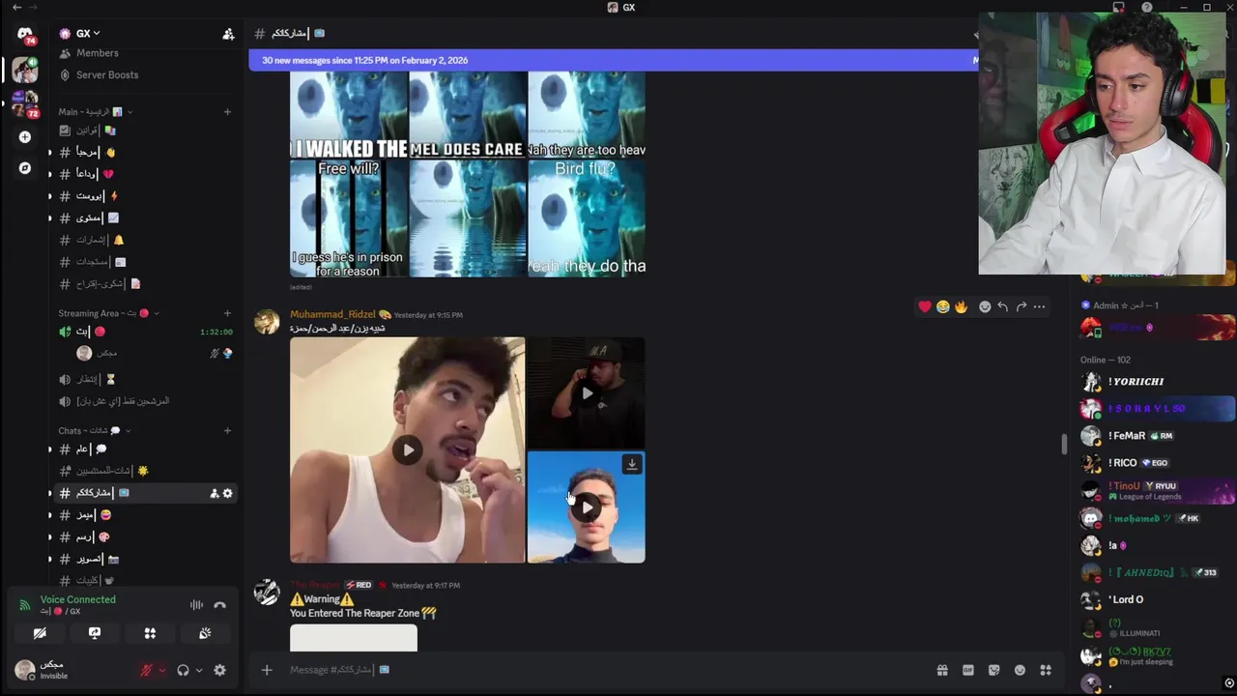Viewport: 1237px width, 696px height.
Task: Open the تصوير channel with camera emoji
Action: click(x=145, y=559)
